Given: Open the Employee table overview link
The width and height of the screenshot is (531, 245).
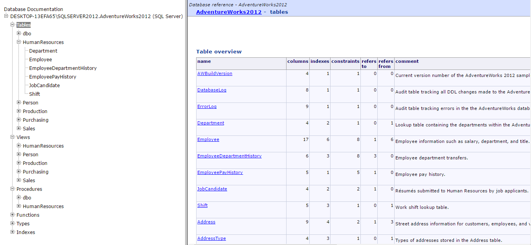Looking at the screenshot, I should 208,139.
